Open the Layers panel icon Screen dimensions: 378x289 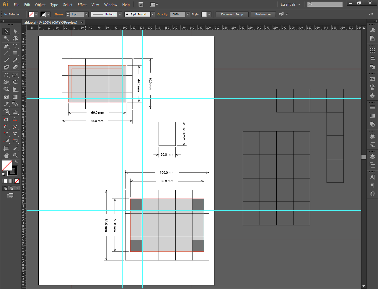click(x=372, y=157)
